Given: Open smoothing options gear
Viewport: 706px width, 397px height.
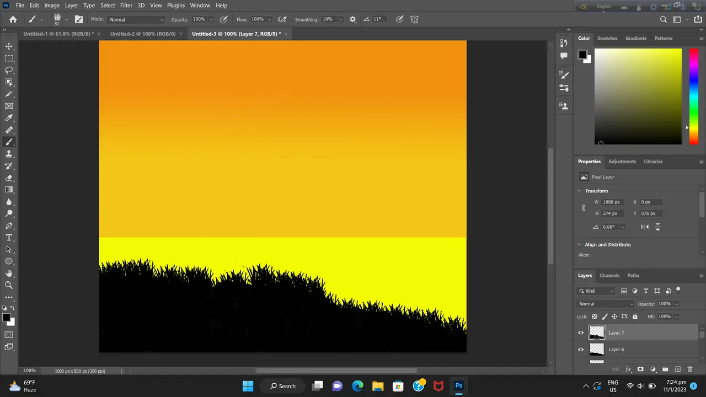Looking at the screenshot, I should [353, 19].
